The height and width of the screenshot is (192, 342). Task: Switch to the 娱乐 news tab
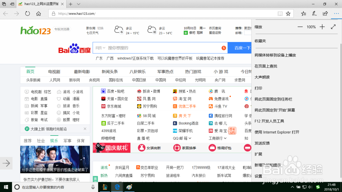coord(54,140)
